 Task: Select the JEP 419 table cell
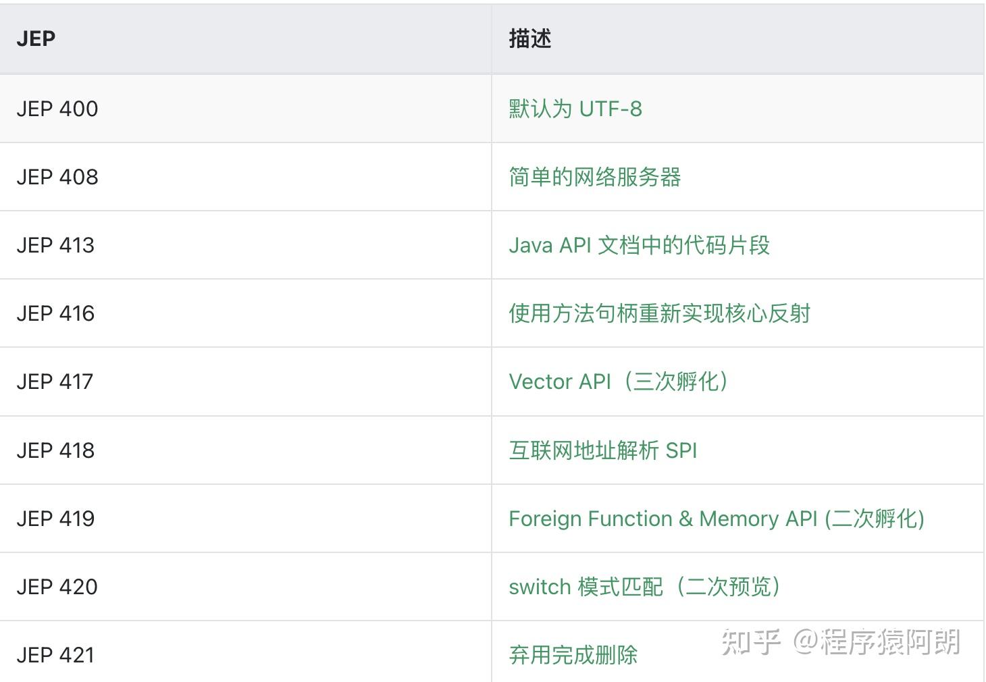click(x=57, y=518)
